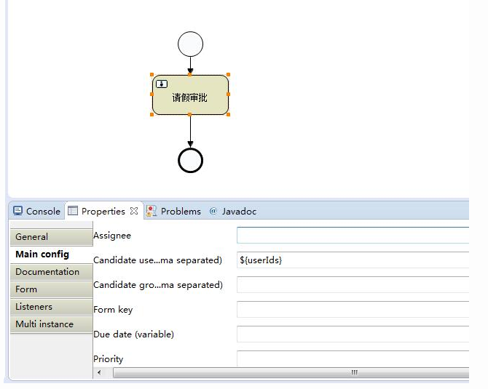Click the sequence flow from task to end
Screen dimensions: 488x389
[190, 131]
